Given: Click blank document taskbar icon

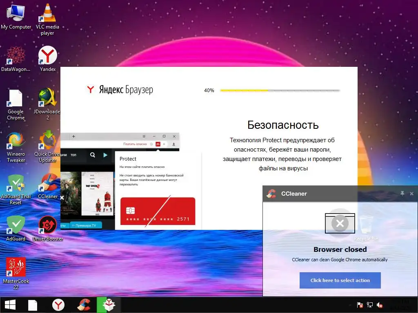Looking at the screenshot, I should coord(33,305).
